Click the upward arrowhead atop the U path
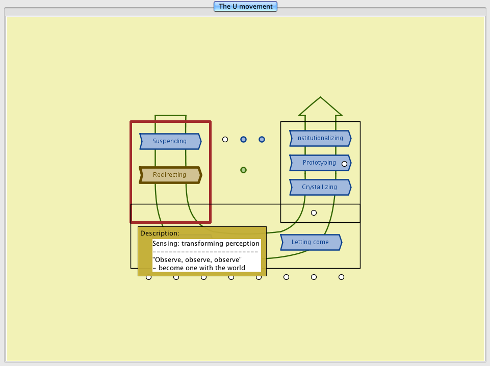The image size is (490, 366). (x=320, y=106)
